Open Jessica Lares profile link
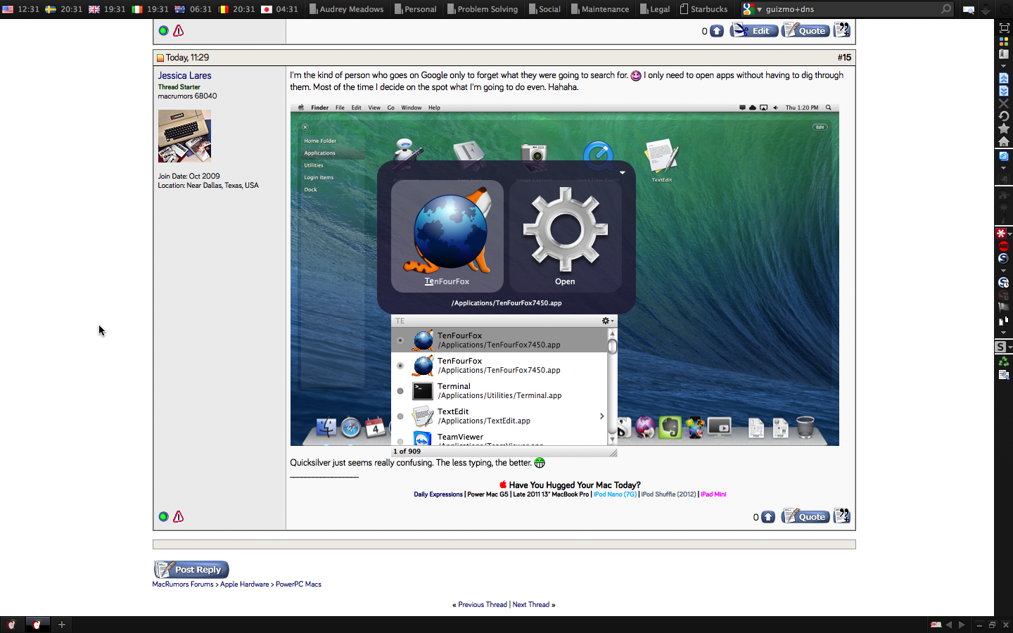This screenshot has height=633, width=1013. pyautogui.click(x=184, y=75)
